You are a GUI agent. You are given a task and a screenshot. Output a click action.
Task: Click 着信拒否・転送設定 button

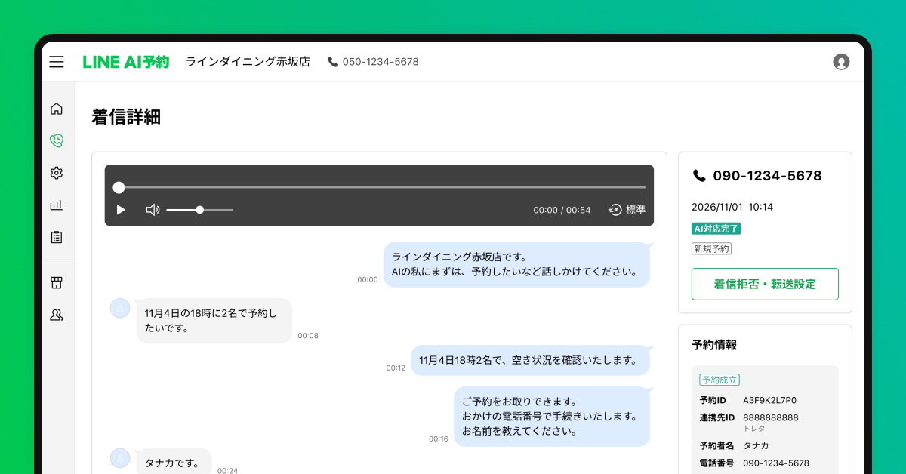point(765,284)
